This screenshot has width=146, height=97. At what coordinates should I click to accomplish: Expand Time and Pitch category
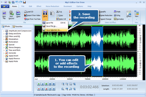click(4, 50)
